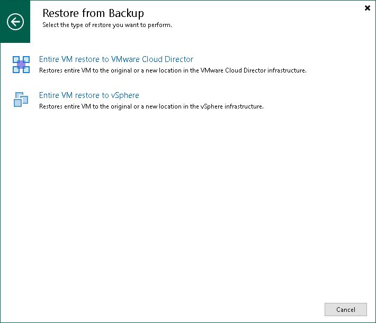Cancel the restore wizard
This screenshot has width=376, height=323.
click(x=346, y=310)
